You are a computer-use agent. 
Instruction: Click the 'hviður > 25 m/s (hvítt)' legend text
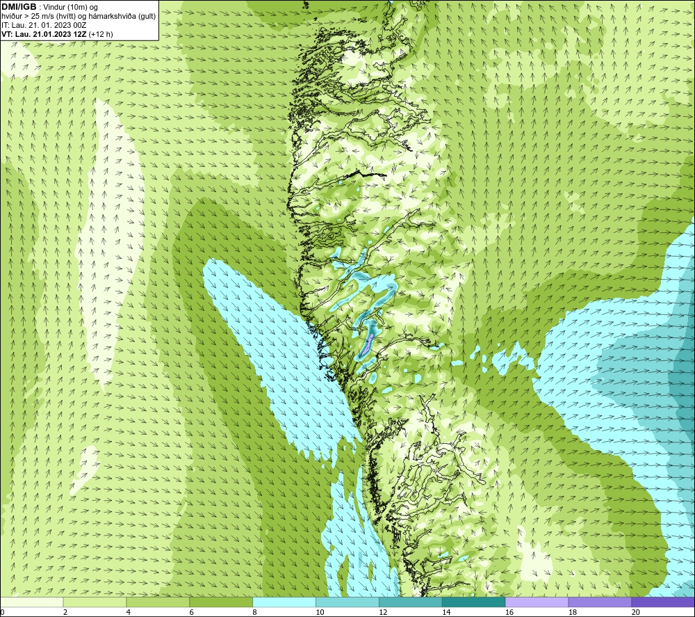click(x=38, y=16)
